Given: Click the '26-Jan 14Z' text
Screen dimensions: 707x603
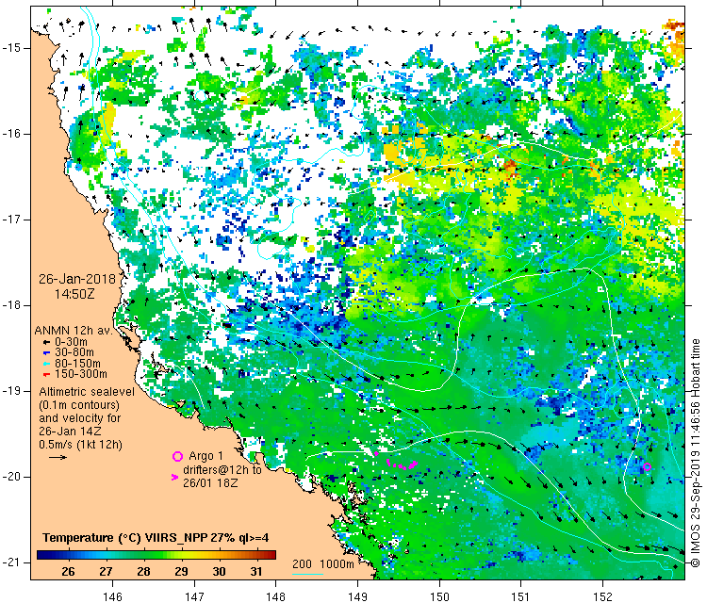Looking at the screenshot, I should (x=70, y=432).
